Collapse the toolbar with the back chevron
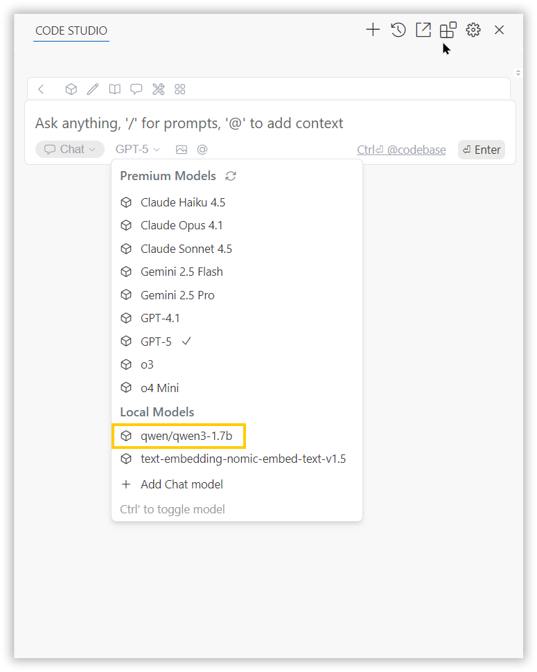The image size is (537, 672). click(x=41, y=89)
